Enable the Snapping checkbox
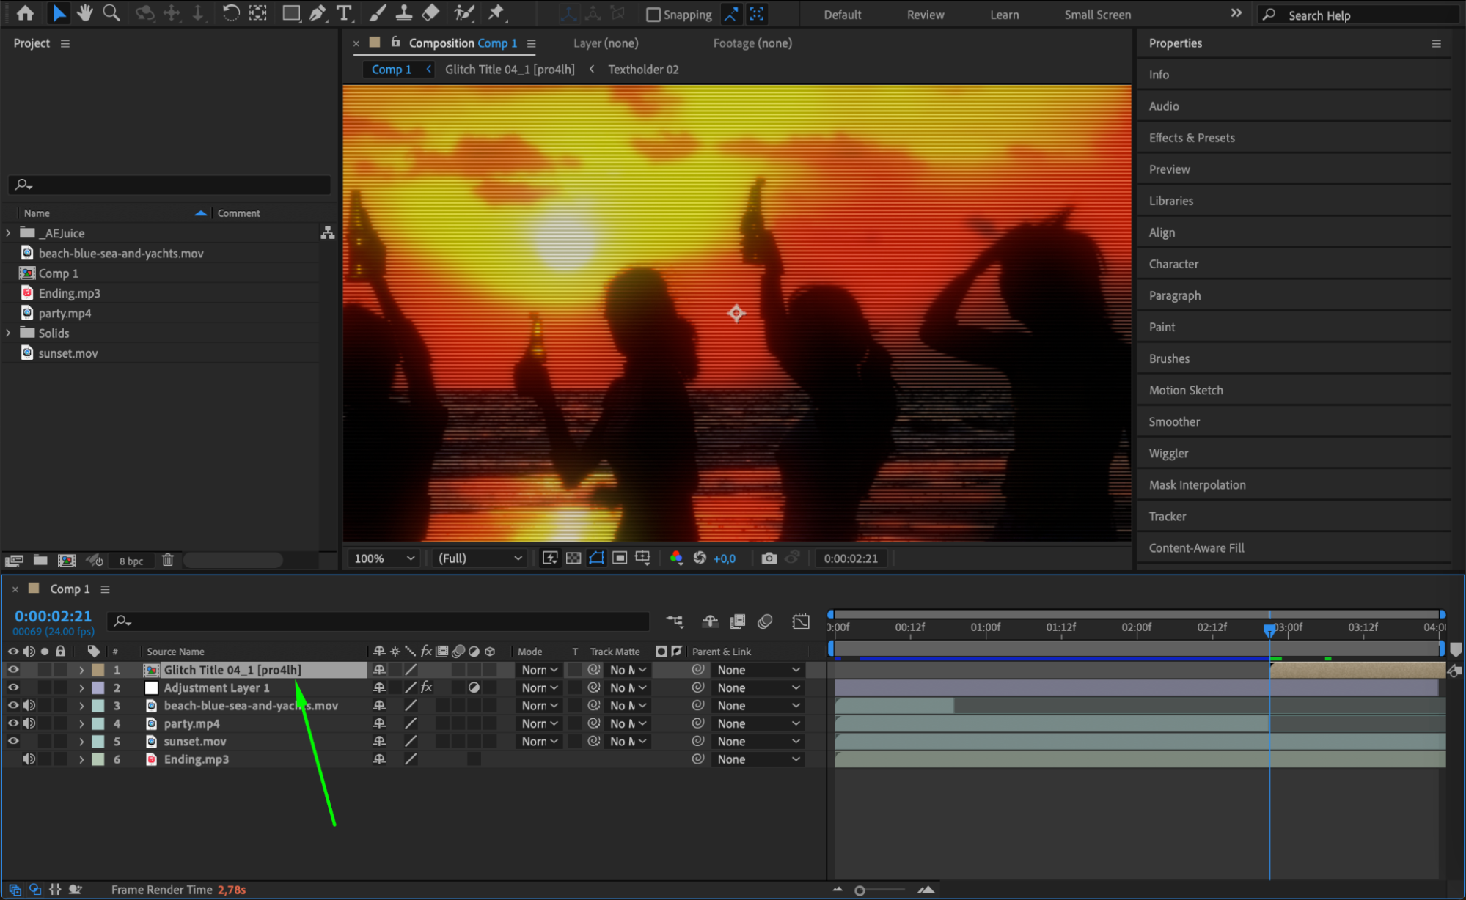 [x=653, y=15]
